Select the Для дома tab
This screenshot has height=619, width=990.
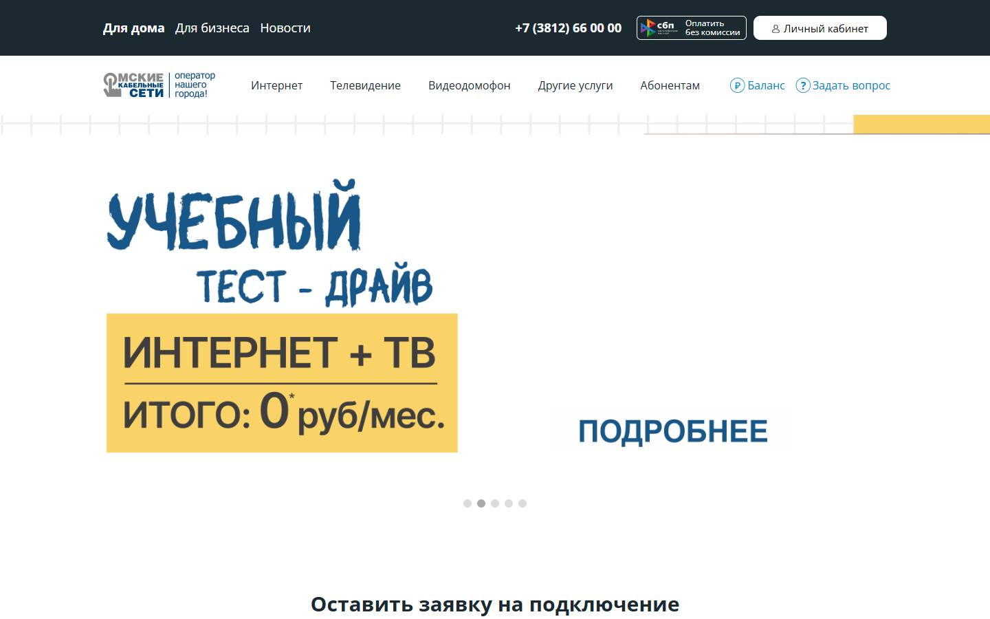coord(133,28)
